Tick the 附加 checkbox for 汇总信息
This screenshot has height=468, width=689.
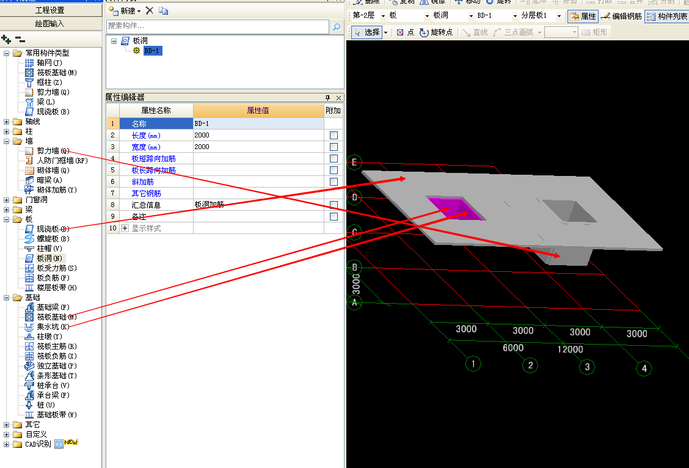coord(334,205)
